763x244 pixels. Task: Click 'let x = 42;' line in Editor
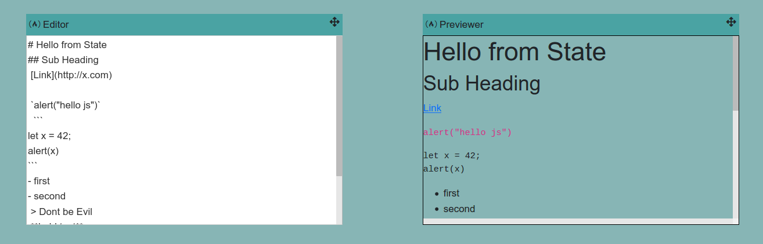tap(49, 136)
